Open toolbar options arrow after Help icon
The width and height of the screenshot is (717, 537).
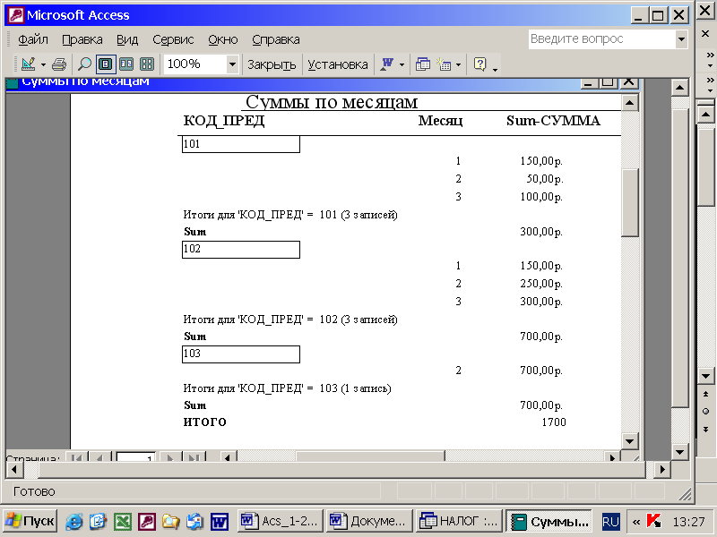click(496, 70)
